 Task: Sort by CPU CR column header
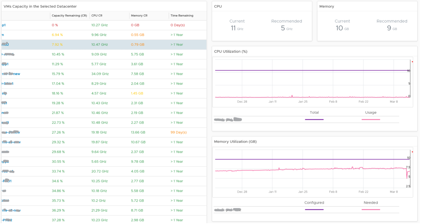(97, 16)
